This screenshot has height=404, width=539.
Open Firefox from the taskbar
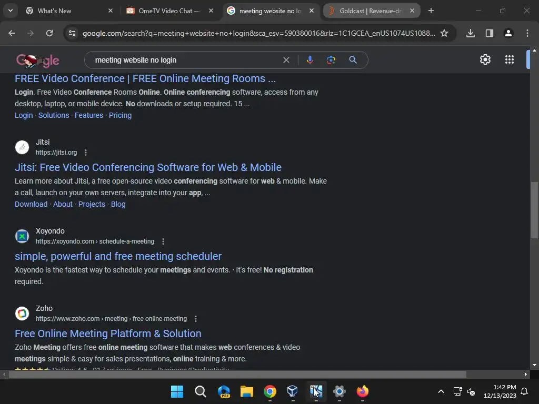(362, 391)
